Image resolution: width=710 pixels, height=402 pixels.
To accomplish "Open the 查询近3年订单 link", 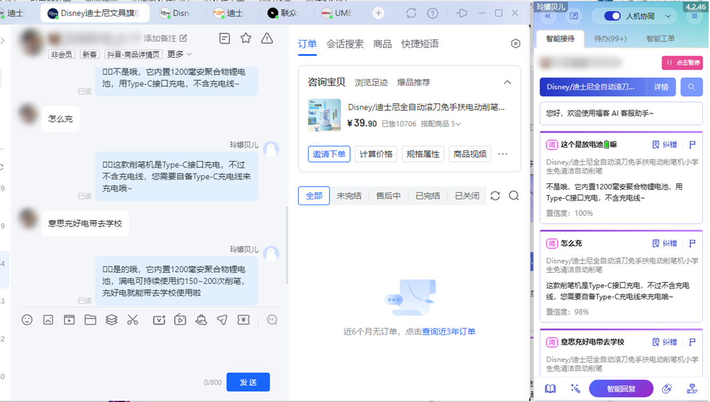I will tap(449, 332).
